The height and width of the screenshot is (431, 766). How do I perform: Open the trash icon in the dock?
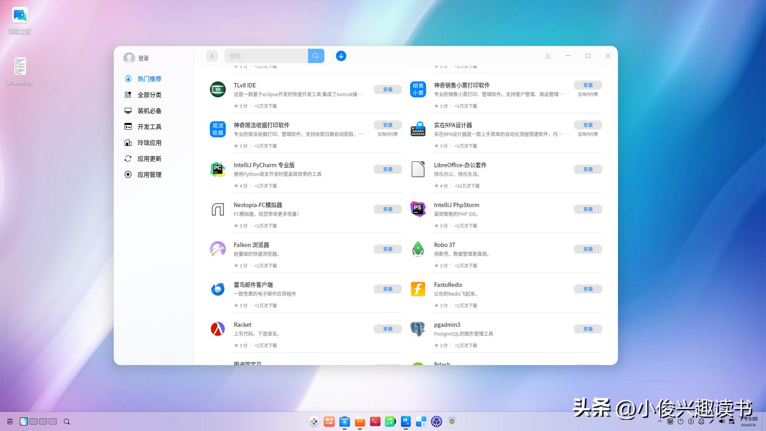point(452,421)
